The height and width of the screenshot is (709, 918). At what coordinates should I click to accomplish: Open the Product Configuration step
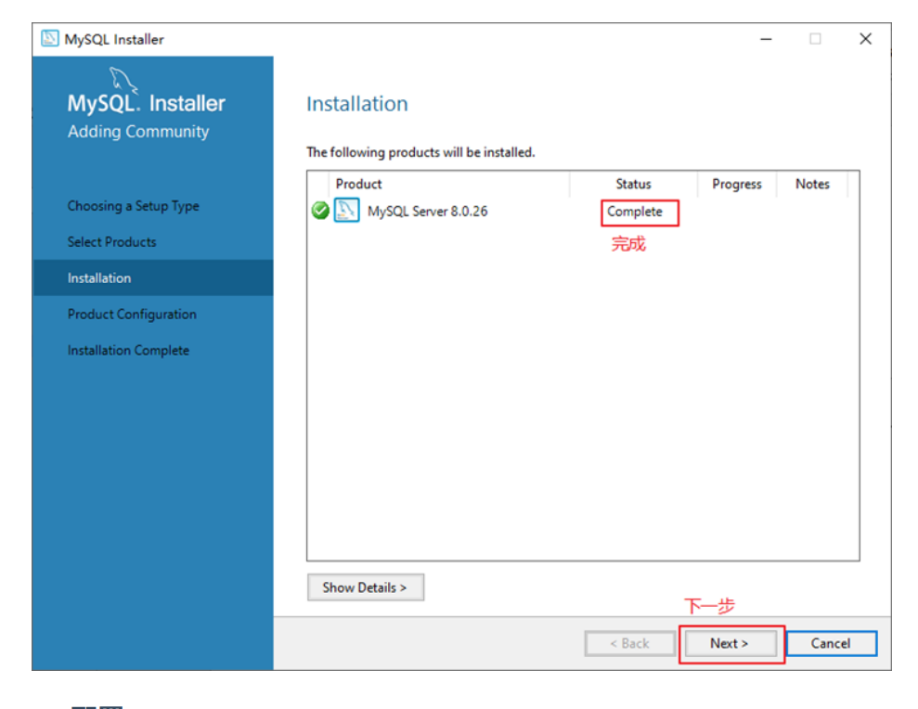132,315
